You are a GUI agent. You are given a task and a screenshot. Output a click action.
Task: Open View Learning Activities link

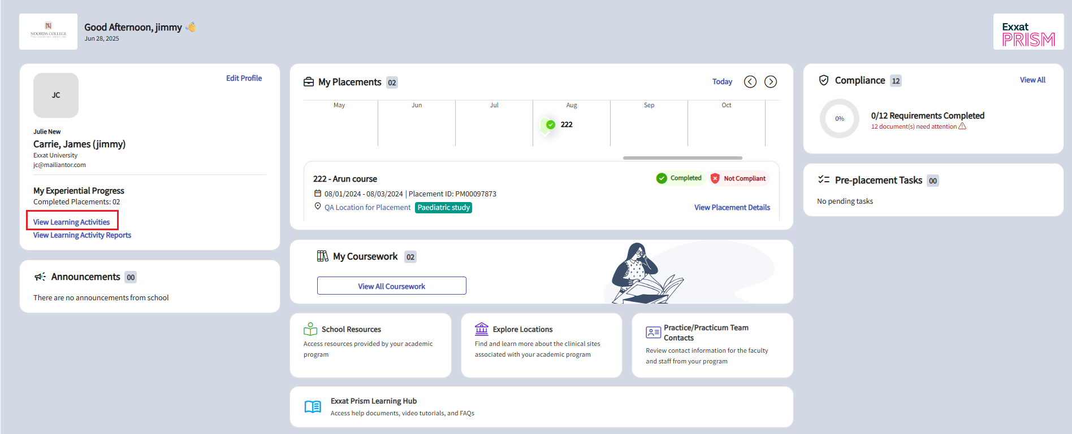(72, 222)
